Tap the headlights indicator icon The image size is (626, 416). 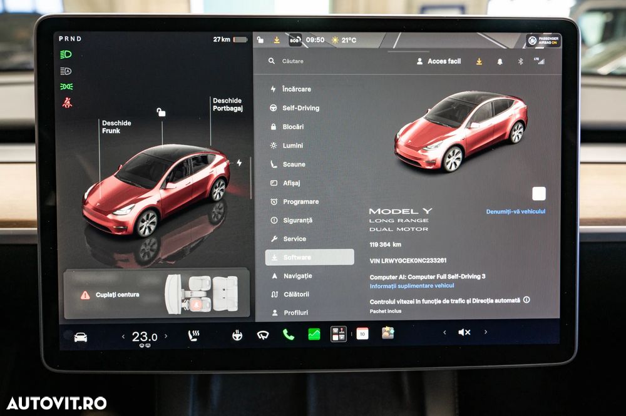tap(66, 54)
